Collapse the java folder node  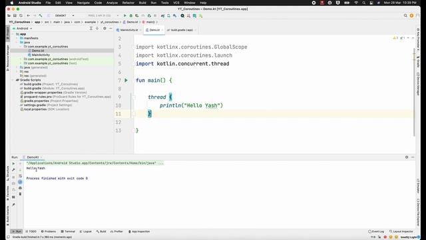point(17,43)
